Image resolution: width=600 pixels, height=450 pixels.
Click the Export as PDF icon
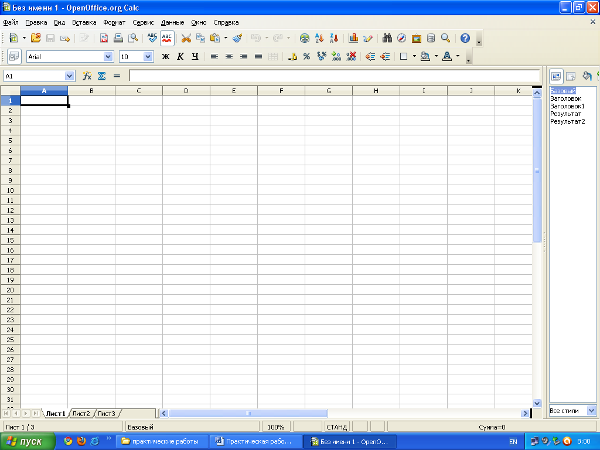coord(104,38)
